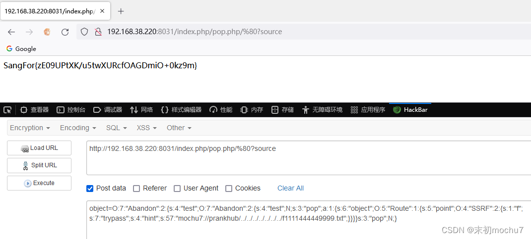Open the 调试器 debugger panel

click(107, 110)
